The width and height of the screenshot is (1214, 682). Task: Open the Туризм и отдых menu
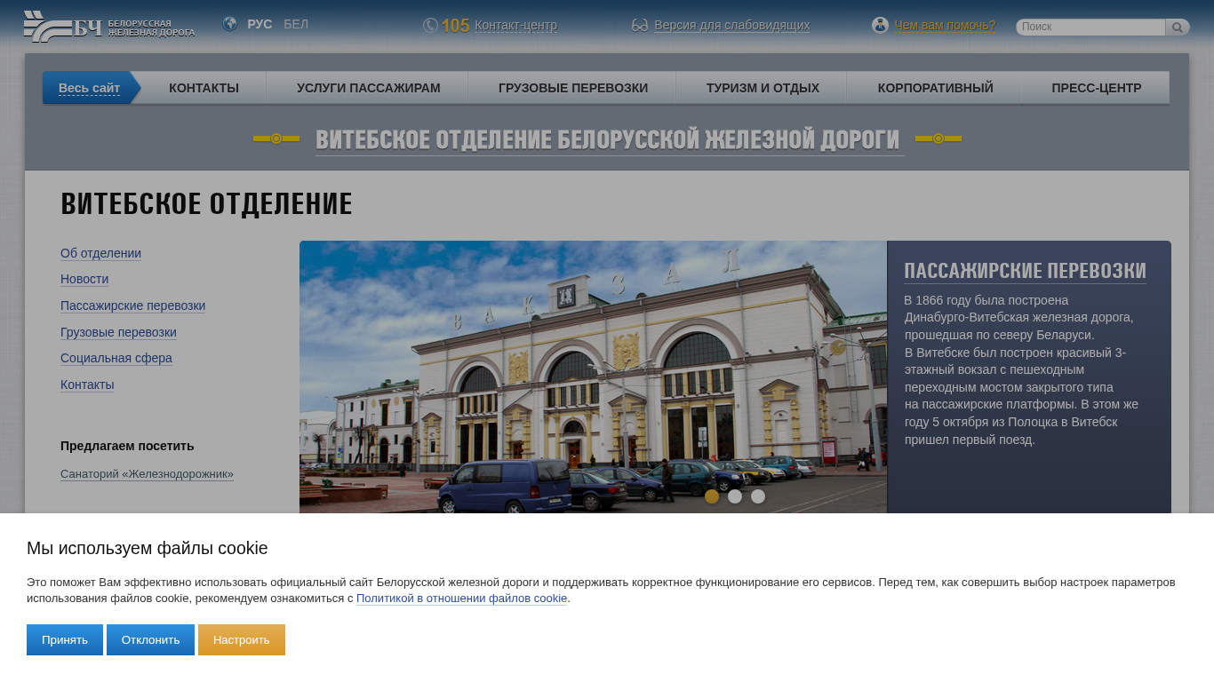pos(763,88)
